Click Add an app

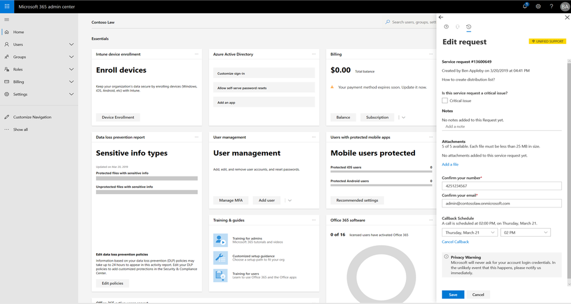264,102
